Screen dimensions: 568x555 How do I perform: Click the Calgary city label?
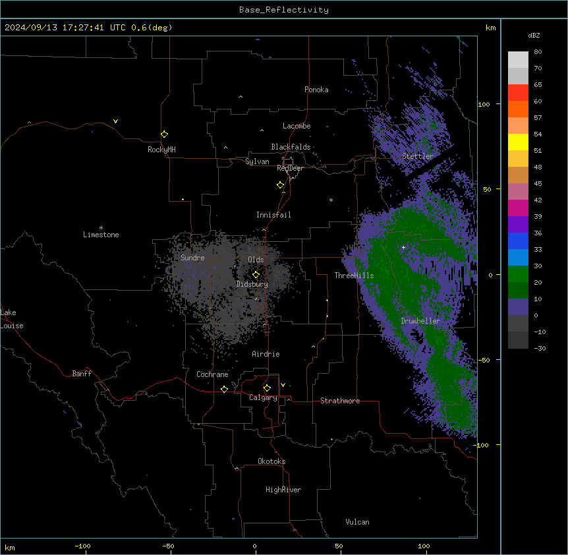point(263,397)
